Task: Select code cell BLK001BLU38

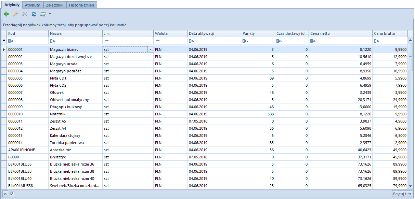Action: pyautogui.click(x=27, y=171)
